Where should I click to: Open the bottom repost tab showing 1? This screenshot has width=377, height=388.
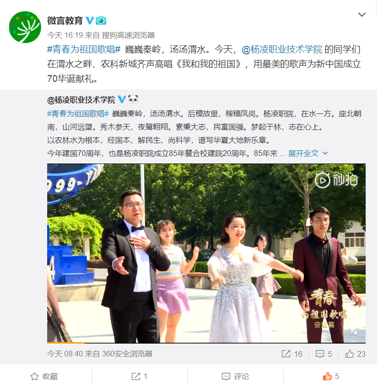(139, 376)
